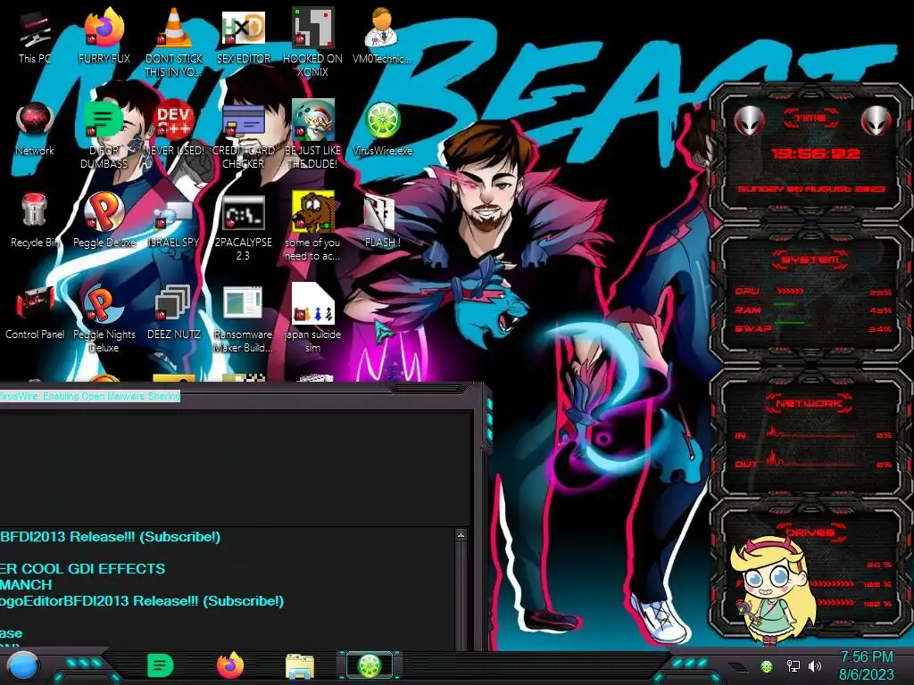Open the Ransomware Maker Build... shortcut

click(x=243, y=318)
